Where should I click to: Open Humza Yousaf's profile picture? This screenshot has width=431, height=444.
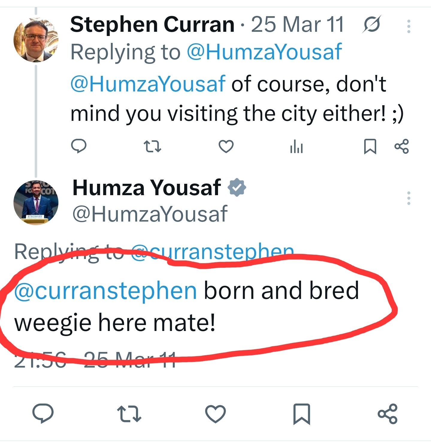click(36, 202)
